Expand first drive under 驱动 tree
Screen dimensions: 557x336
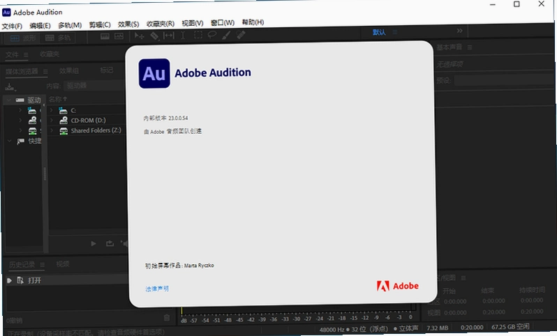click(x=20, y=110)
